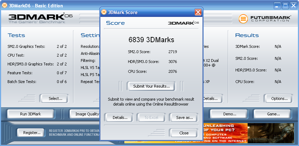Click the 3DMark06 logo in Score dialog
The width and height of the screenshot is (299, 146).
(183, 23)
